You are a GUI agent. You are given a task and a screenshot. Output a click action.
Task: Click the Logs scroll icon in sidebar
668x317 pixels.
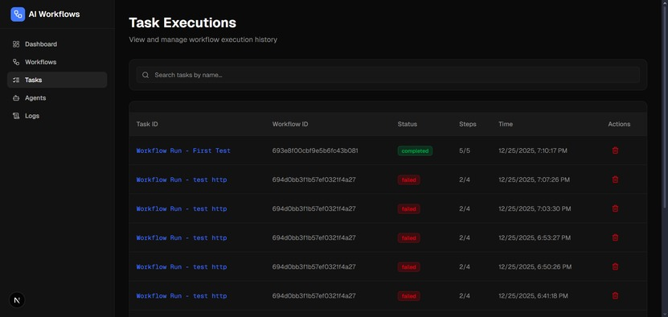(16, 116)
